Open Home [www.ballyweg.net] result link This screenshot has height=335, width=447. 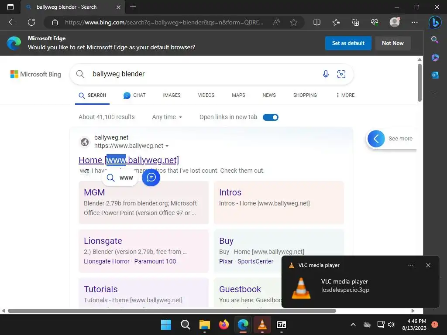129,160
